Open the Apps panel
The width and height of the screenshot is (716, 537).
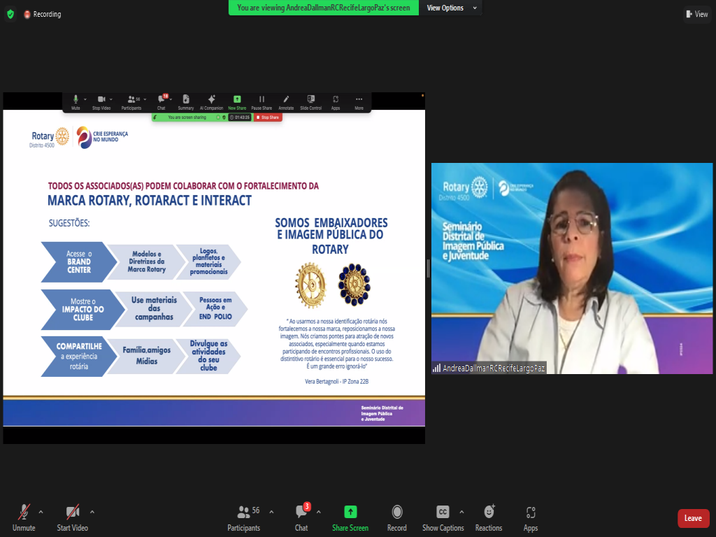point(531,517)
